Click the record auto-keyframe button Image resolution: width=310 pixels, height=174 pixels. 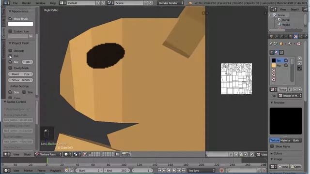221,171
